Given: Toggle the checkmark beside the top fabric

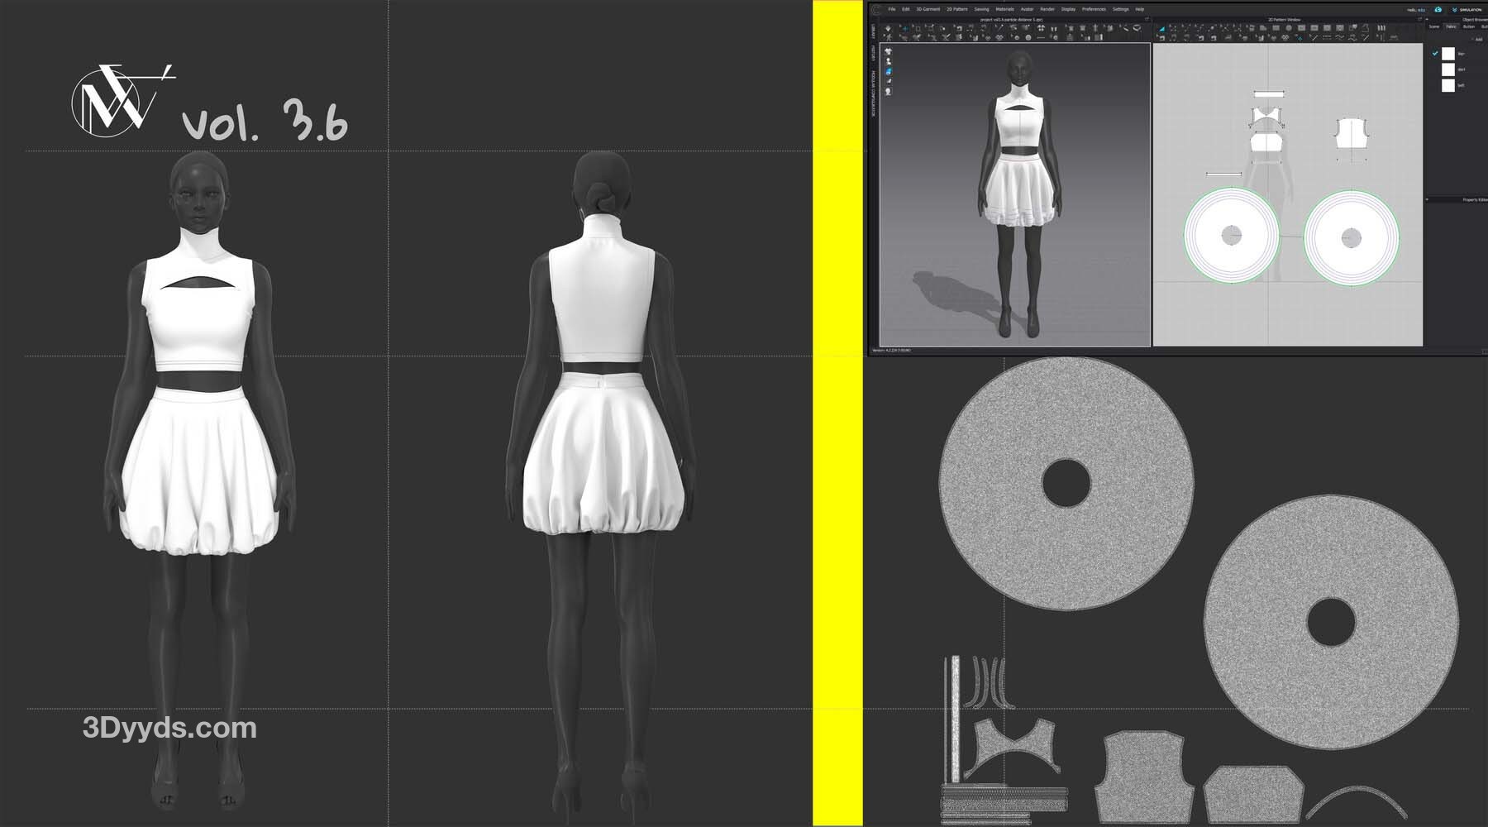Looking at the screenshot, I should [1436, 54].
